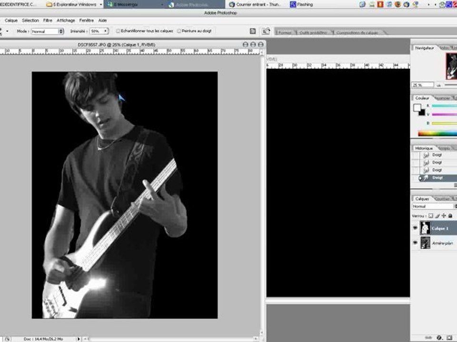Toggle lock transparent pixels in Verrou

(x=430, y=216)
